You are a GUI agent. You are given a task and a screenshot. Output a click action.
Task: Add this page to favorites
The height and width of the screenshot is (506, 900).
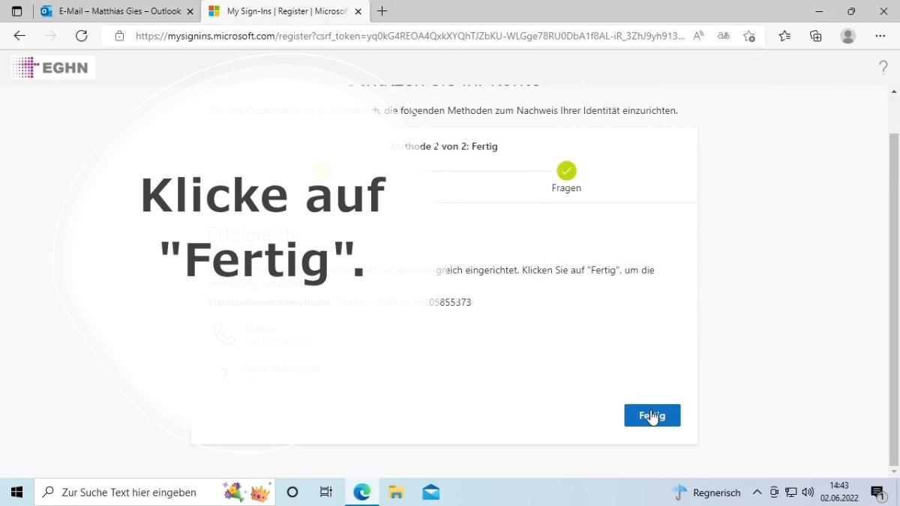(x=748, y=36)
